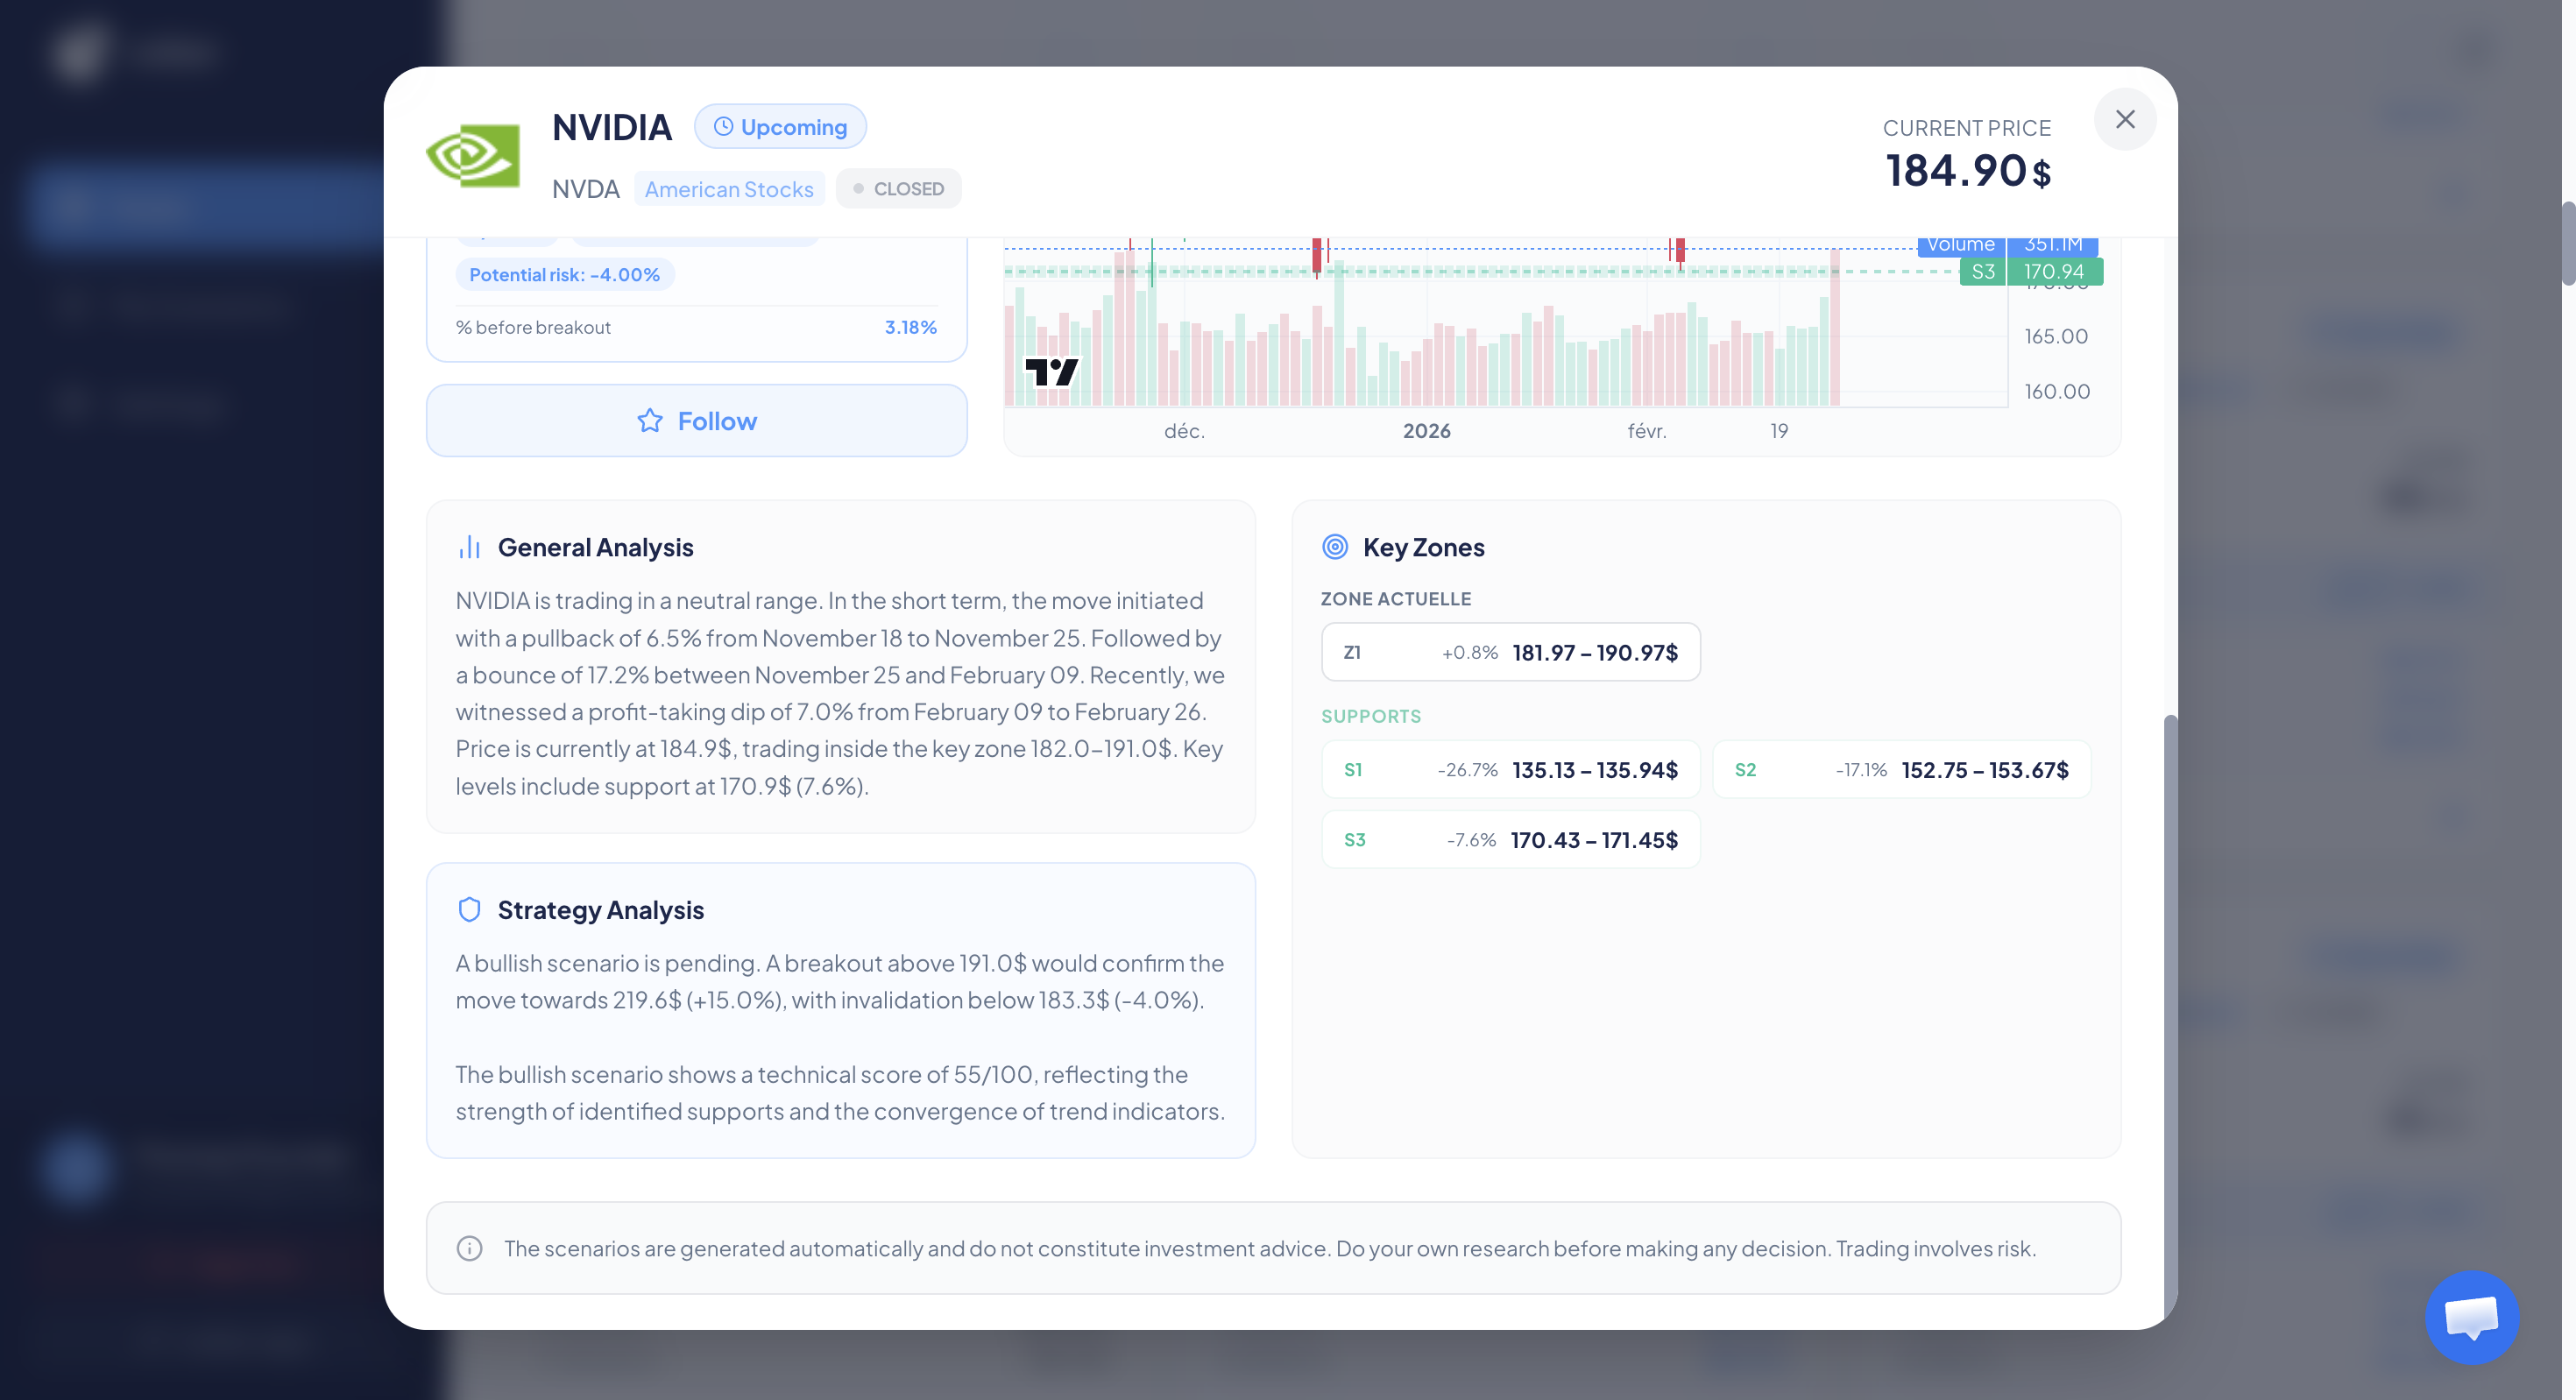The width and height of the screenshot is (2576, 1400).
Task: Click the NVIDIA company logo
Action: pyautogui.click(x=474, y=155)
